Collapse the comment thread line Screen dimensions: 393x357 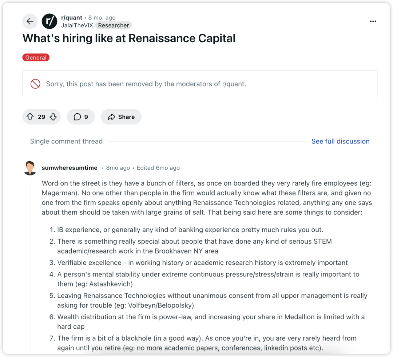30,265
